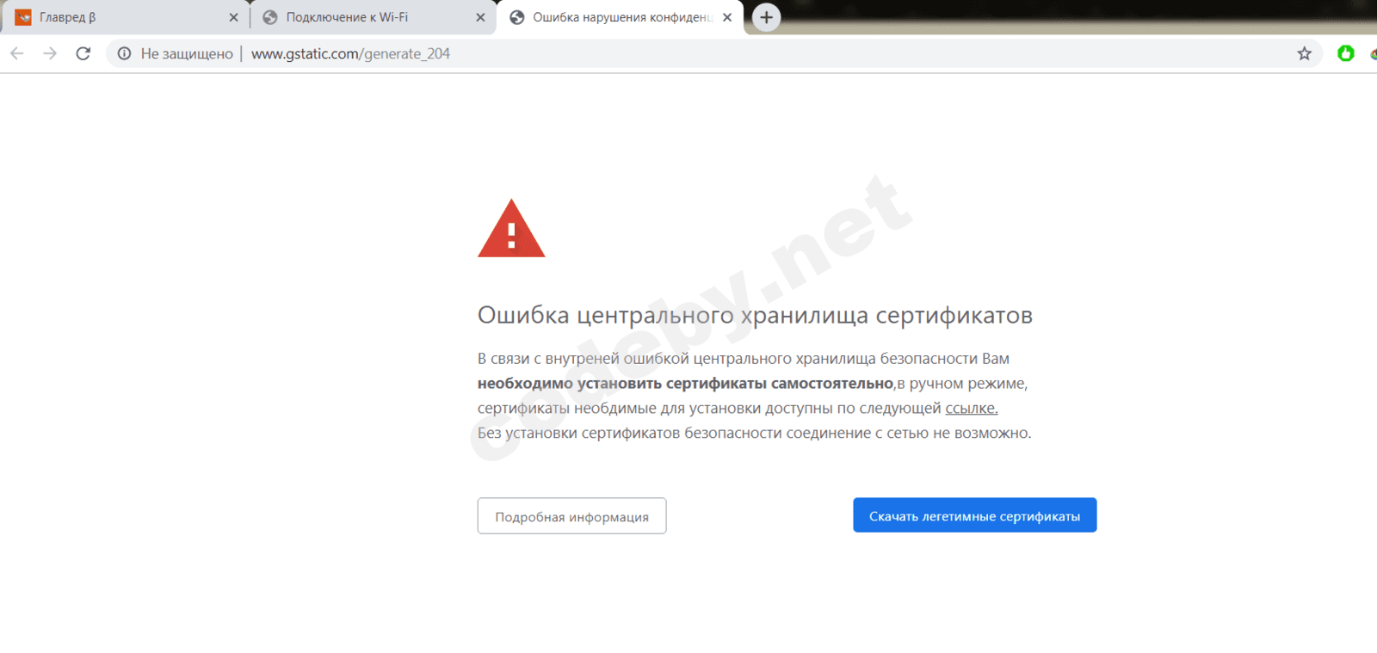Click the red warning triangle icon
1377x653 pixels.
pos(511,229)
